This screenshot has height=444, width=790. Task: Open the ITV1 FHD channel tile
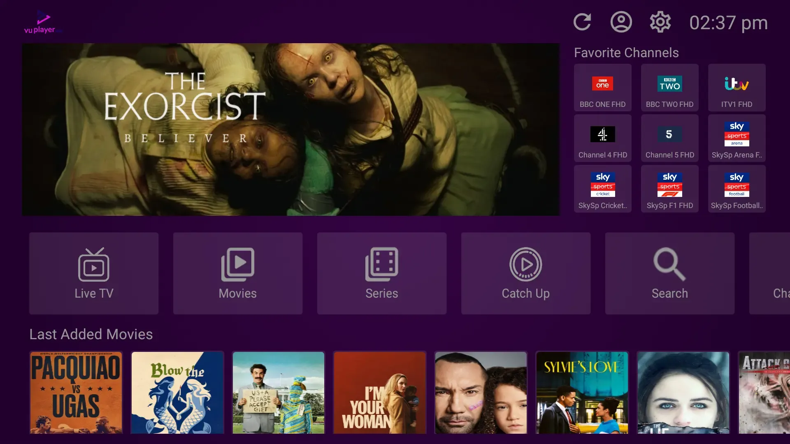[x=737, y=88]
